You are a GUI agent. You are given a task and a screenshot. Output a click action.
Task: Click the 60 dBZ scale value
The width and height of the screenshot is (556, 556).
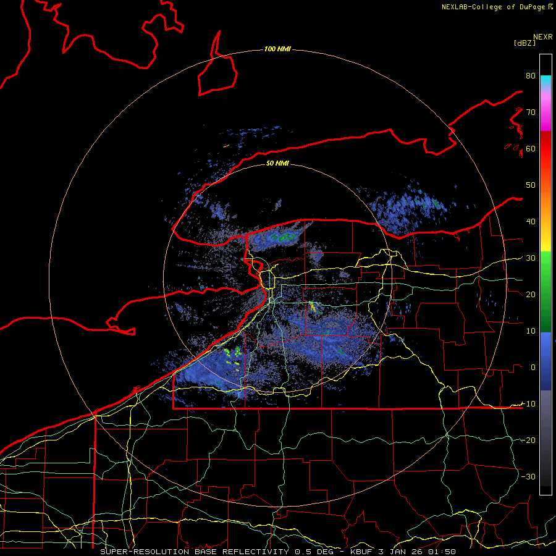[531, 148]
